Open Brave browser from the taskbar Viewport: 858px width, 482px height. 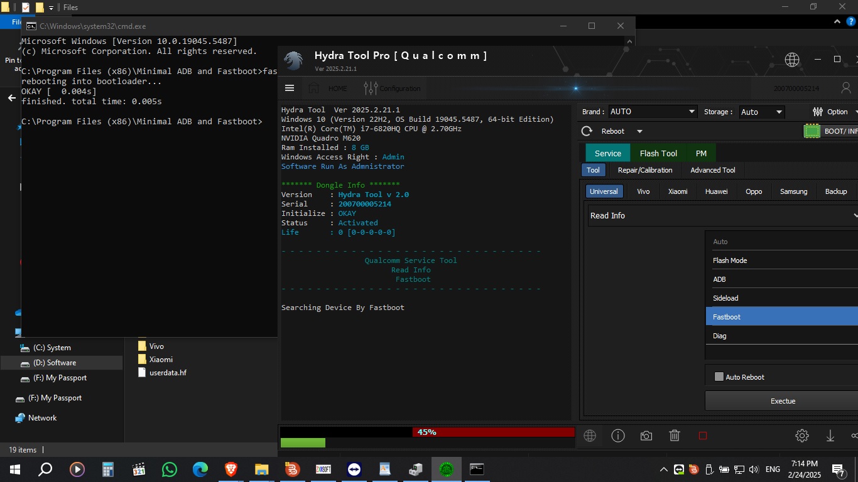[231, 469]
